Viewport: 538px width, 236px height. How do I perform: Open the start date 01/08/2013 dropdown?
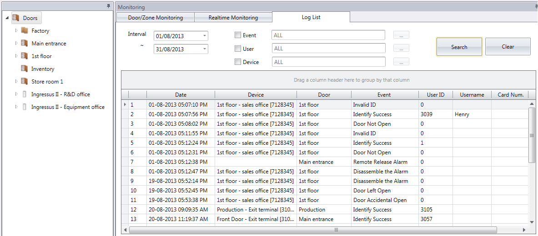point(204,36)
